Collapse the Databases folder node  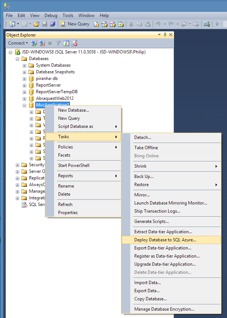18,59
